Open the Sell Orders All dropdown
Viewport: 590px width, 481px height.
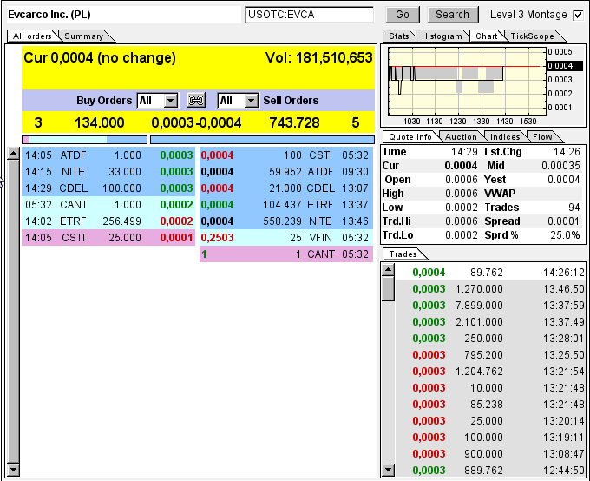(x=238, y=101)
